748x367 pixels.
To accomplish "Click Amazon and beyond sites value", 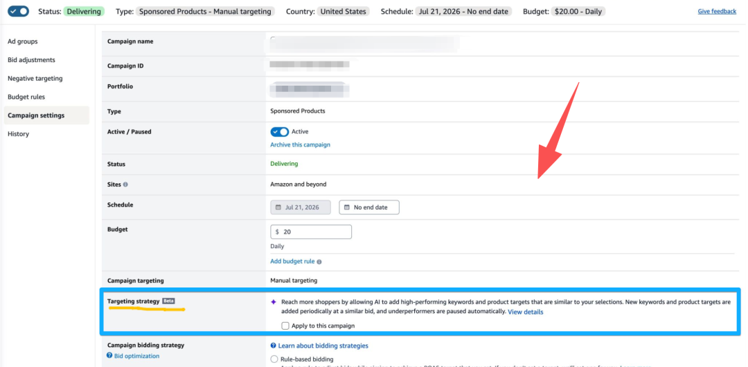I will (x=299, y=185).
